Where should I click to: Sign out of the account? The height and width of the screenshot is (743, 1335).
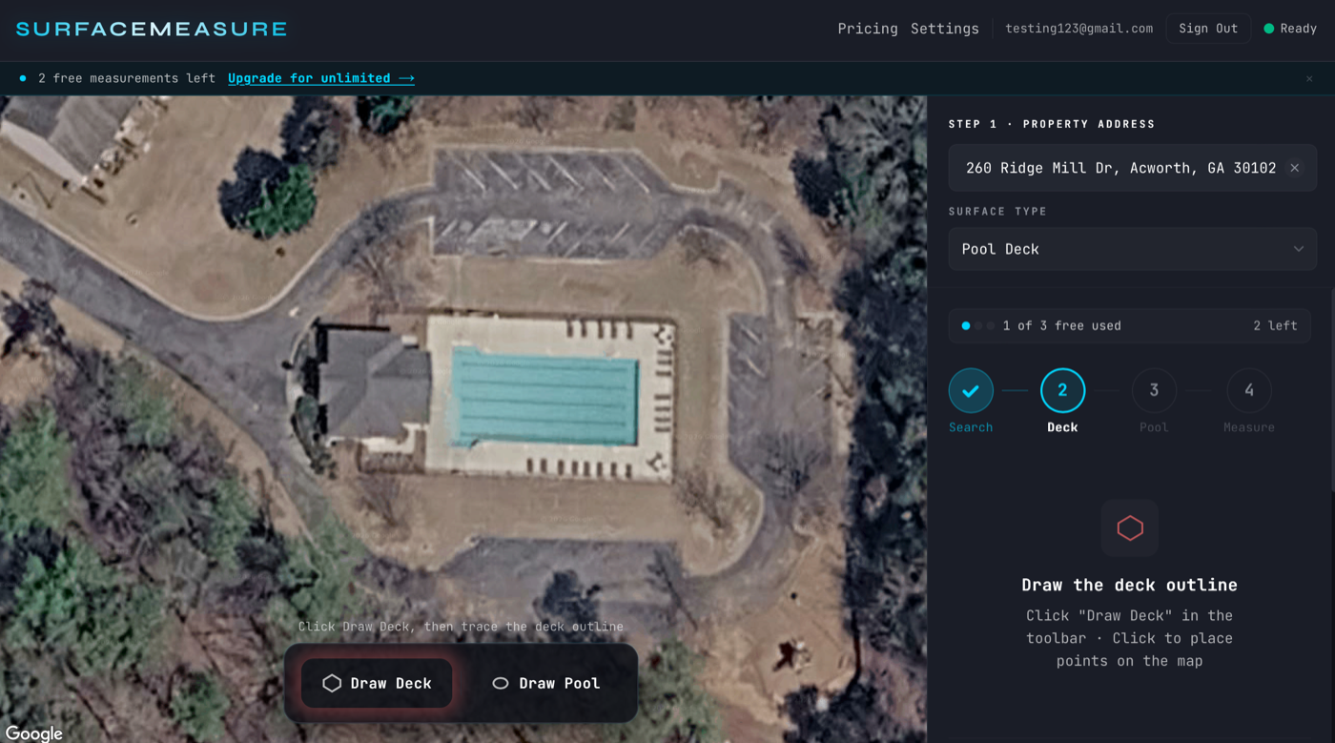pyautogui.click(x=1208, y=29)
